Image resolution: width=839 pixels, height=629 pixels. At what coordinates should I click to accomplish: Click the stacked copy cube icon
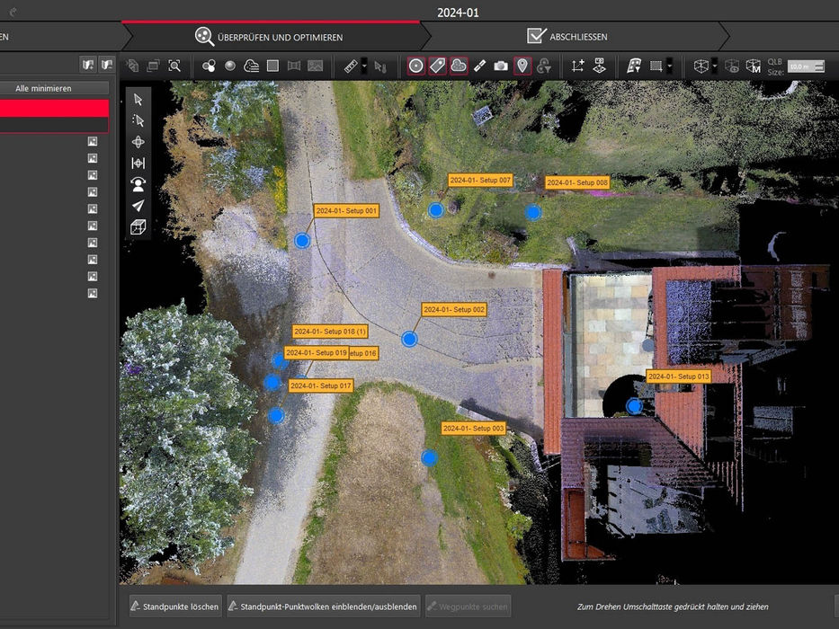coord(132,66)
